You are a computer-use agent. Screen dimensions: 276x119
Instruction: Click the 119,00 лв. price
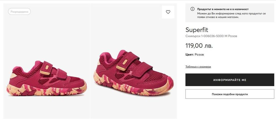[199, 46]
